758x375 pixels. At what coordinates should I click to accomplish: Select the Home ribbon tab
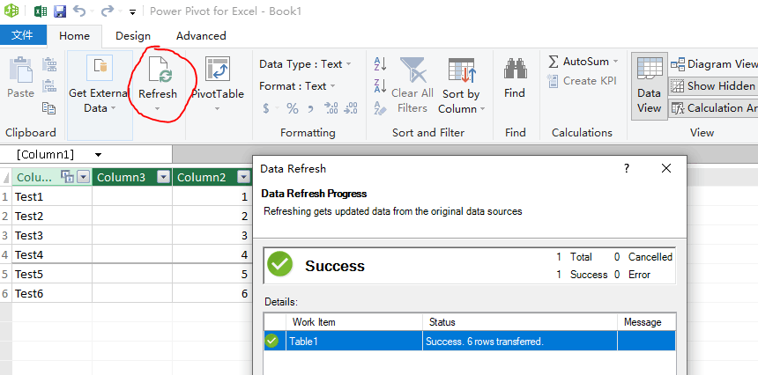coord(74,36)
